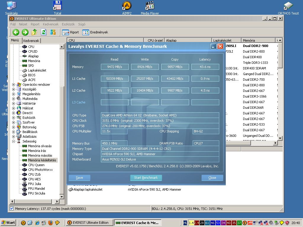Viewport: 303px width, 227px height.
Task: Select FPU Julia benchmark
Action: pos(34,184)
